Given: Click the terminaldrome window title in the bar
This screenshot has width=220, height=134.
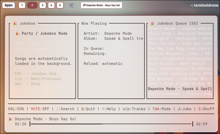Looking at the screenshot, I should [x=204, y=5].
